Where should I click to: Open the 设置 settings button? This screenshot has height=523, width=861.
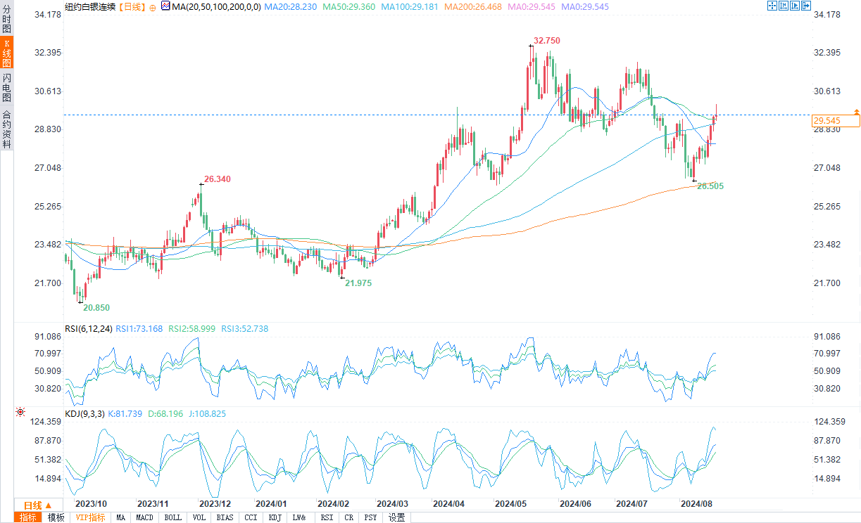coord(397,517)
